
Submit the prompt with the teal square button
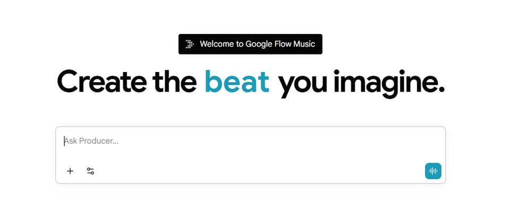pos(433,171)
